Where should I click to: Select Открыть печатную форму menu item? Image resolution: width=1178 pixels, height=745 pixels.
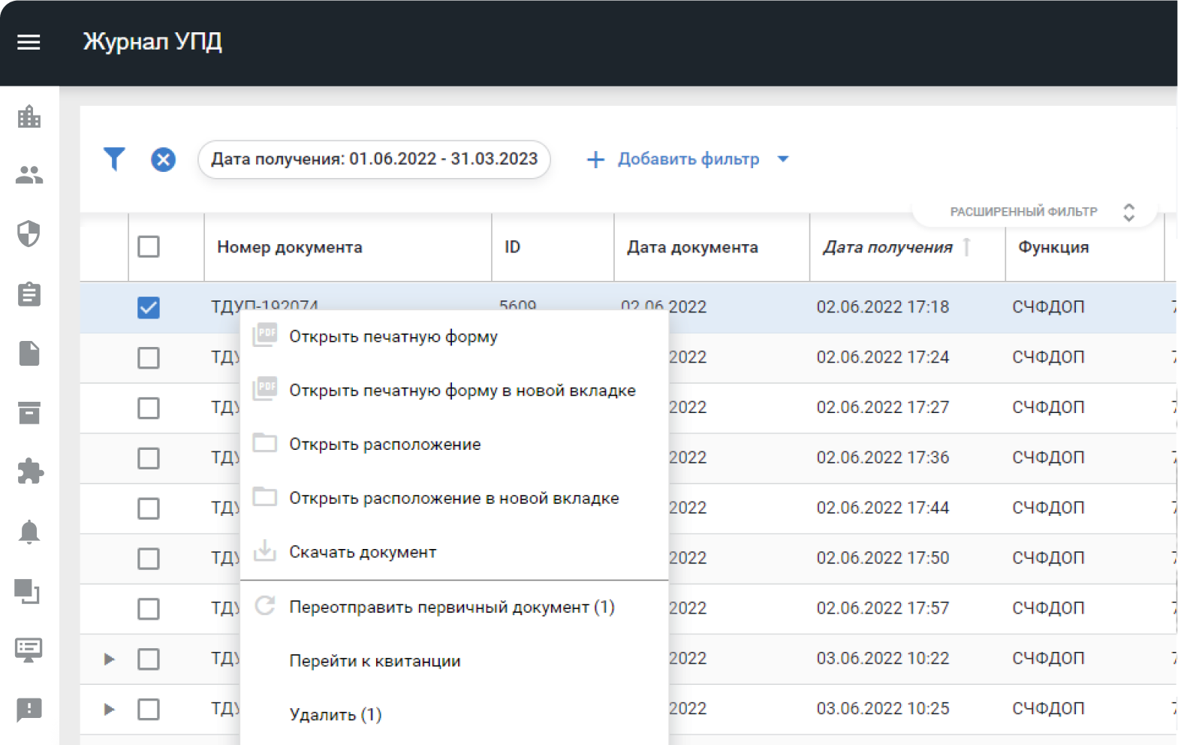[393, 336]
